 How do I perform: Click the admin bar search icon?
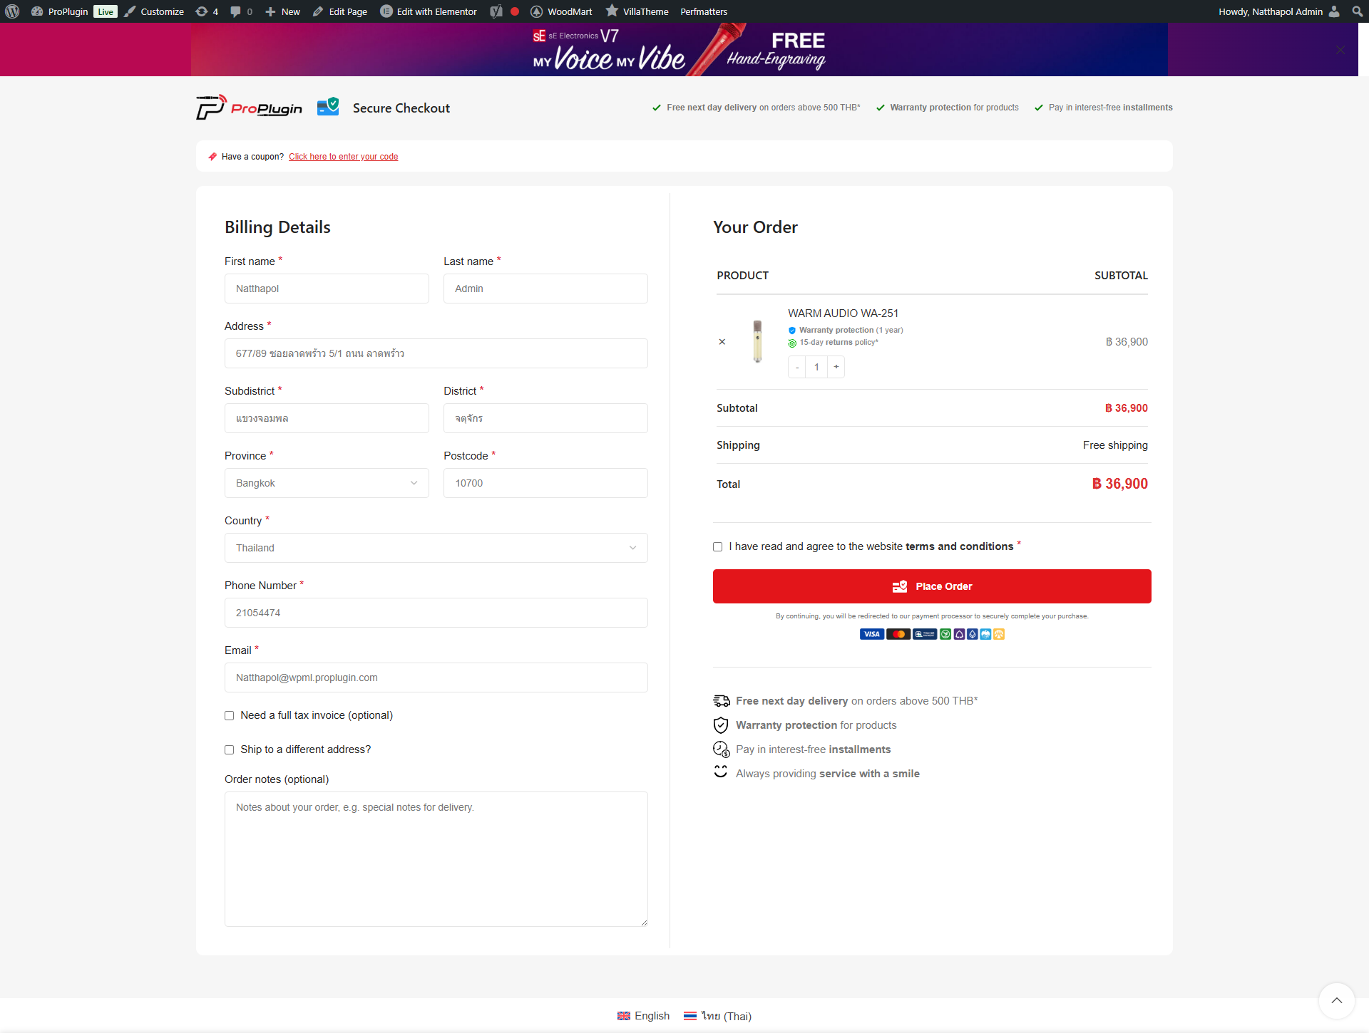coord(1358,11)
